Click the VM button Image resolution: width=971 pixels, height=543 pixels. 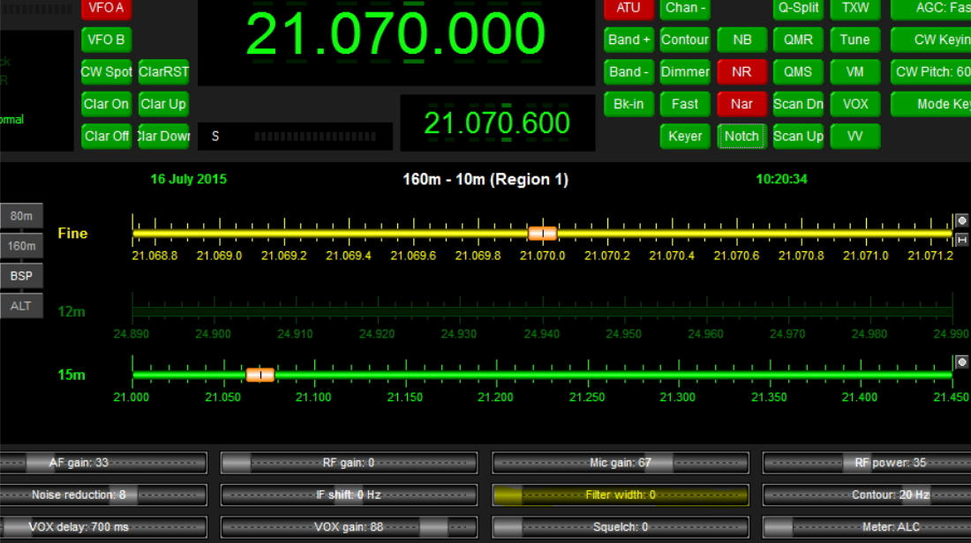[855, 72]
